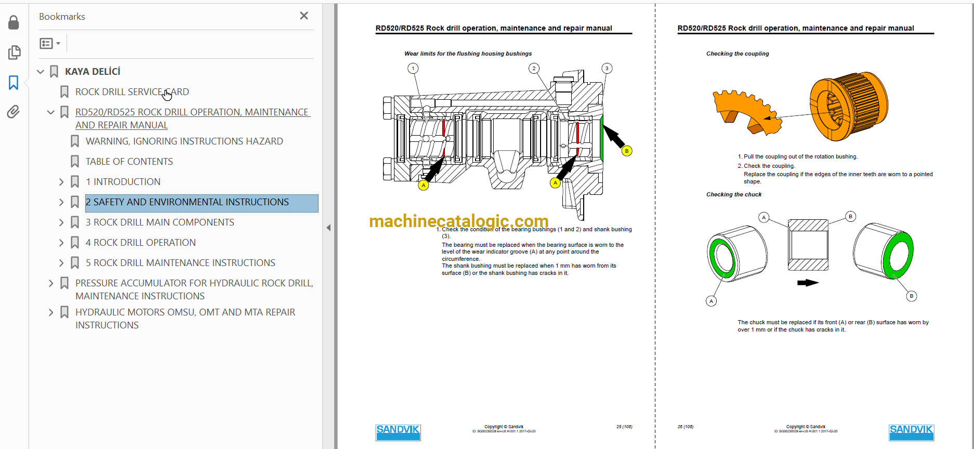Click the 'Checking the coupling' heading
Viewport: 974px width, 449px height.
(x=738, y=54)
